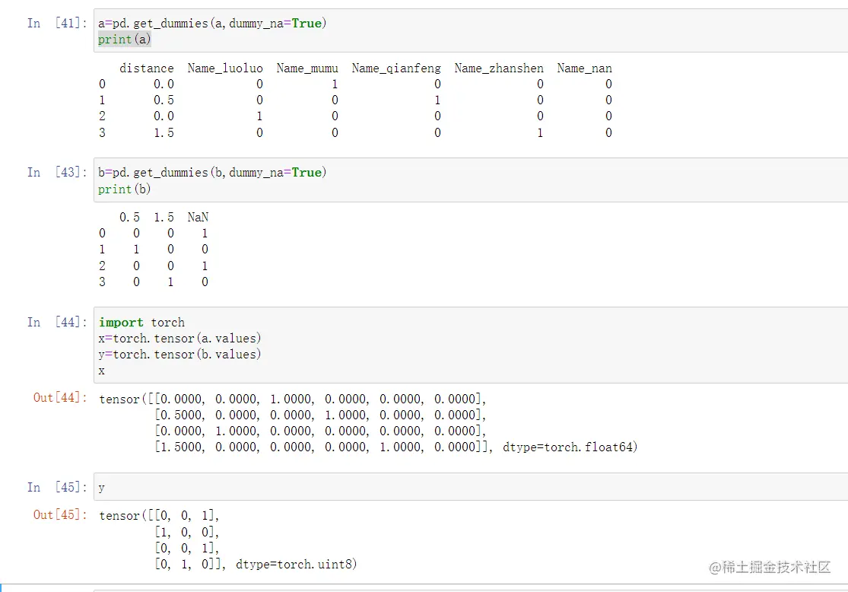The image size is (848, 592).
Task: Click 'y=torch.tensor(b.values)' line
Action: 179,355
